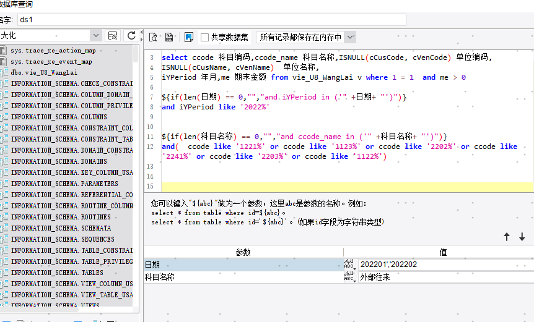Click SQL line with from vie_U8_WangLai
Screen dimensions: 534x322
pos(313,77)
